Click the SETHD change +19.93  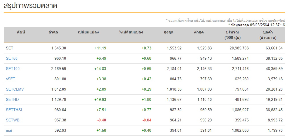point(100,100)
